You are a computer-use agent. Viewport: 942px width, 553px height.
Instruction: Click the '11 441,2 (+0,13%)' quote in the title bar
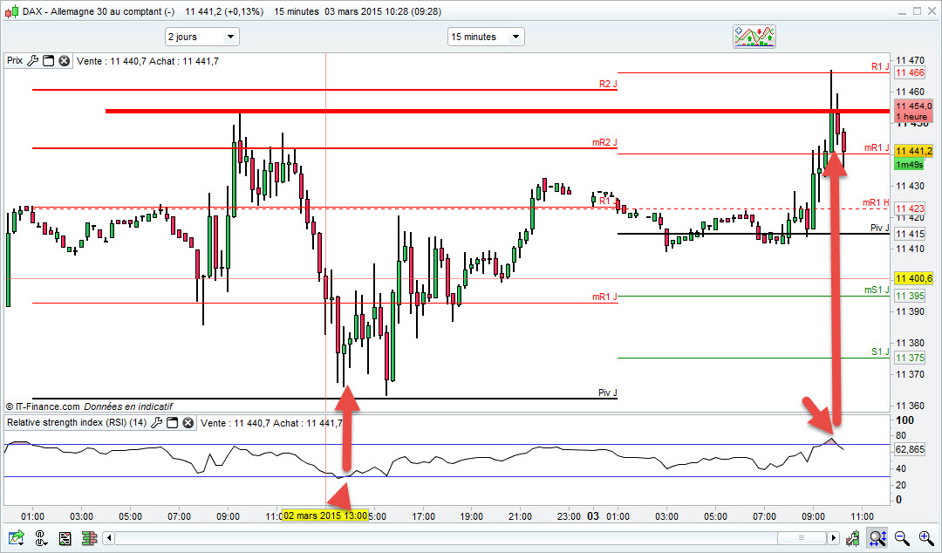224,11
